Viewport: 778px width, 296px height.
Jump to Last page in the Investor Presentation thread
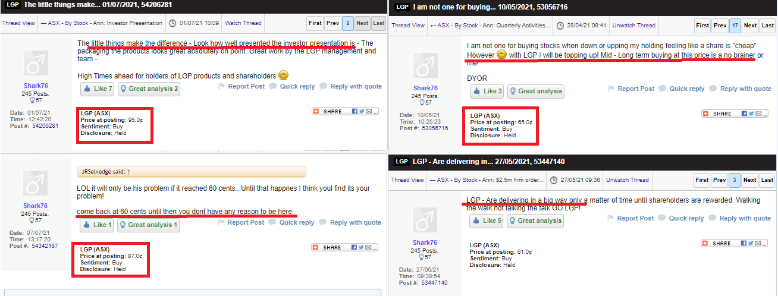coord(378,23)
